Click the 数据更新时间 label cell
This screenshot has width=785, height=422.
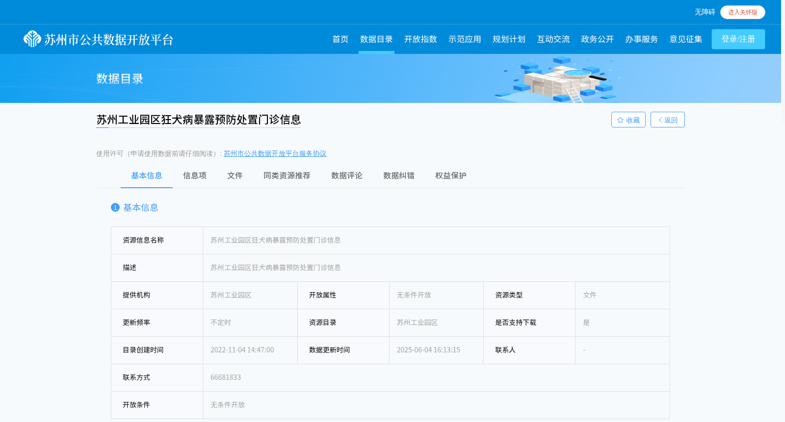343,350
